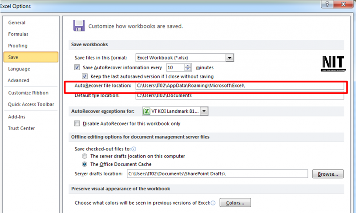The image size is (356, 213).
Task: Toggle Keep the last autosaved version checkbox
Action: tap(85, 76)
